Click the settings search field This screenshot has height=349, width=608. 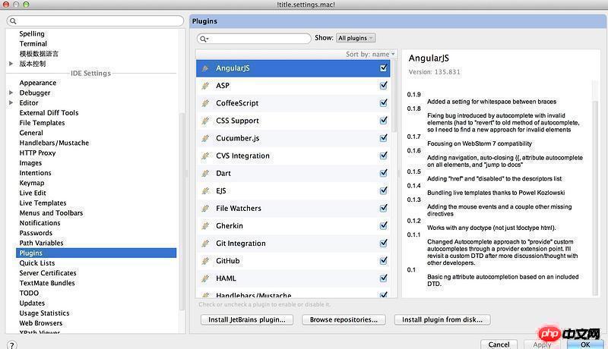point(96,21)
